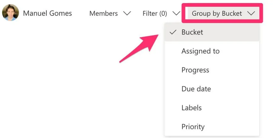Click empty space left of Assigned to text

coord(173,51)
